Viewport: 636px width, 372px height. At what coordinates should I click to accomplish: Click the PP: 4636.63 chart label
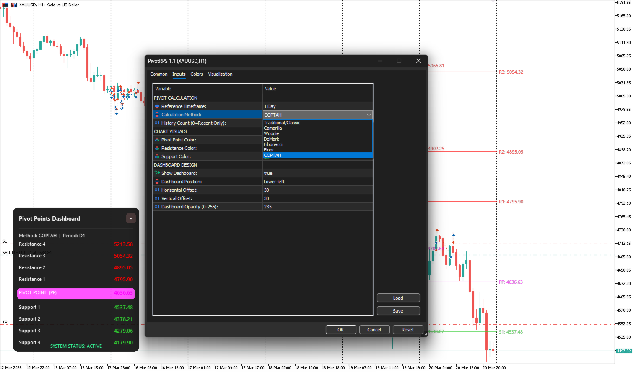[511, 282]
